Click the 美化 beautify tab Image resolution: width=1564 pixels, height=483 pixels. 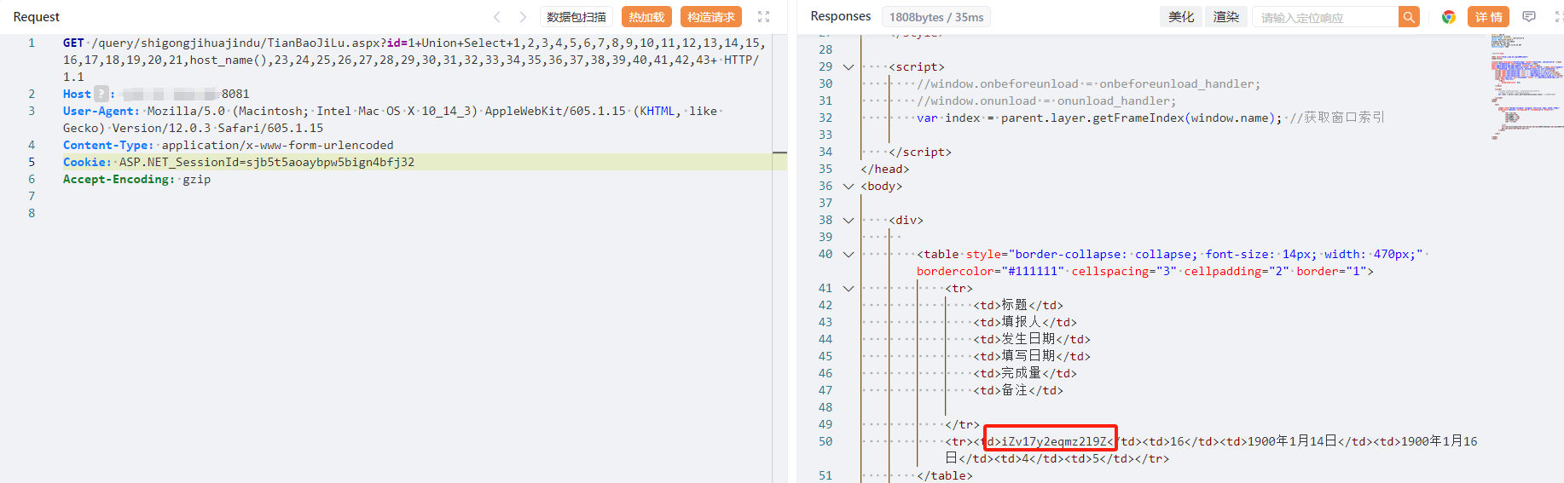click(x=1181, y=17)
